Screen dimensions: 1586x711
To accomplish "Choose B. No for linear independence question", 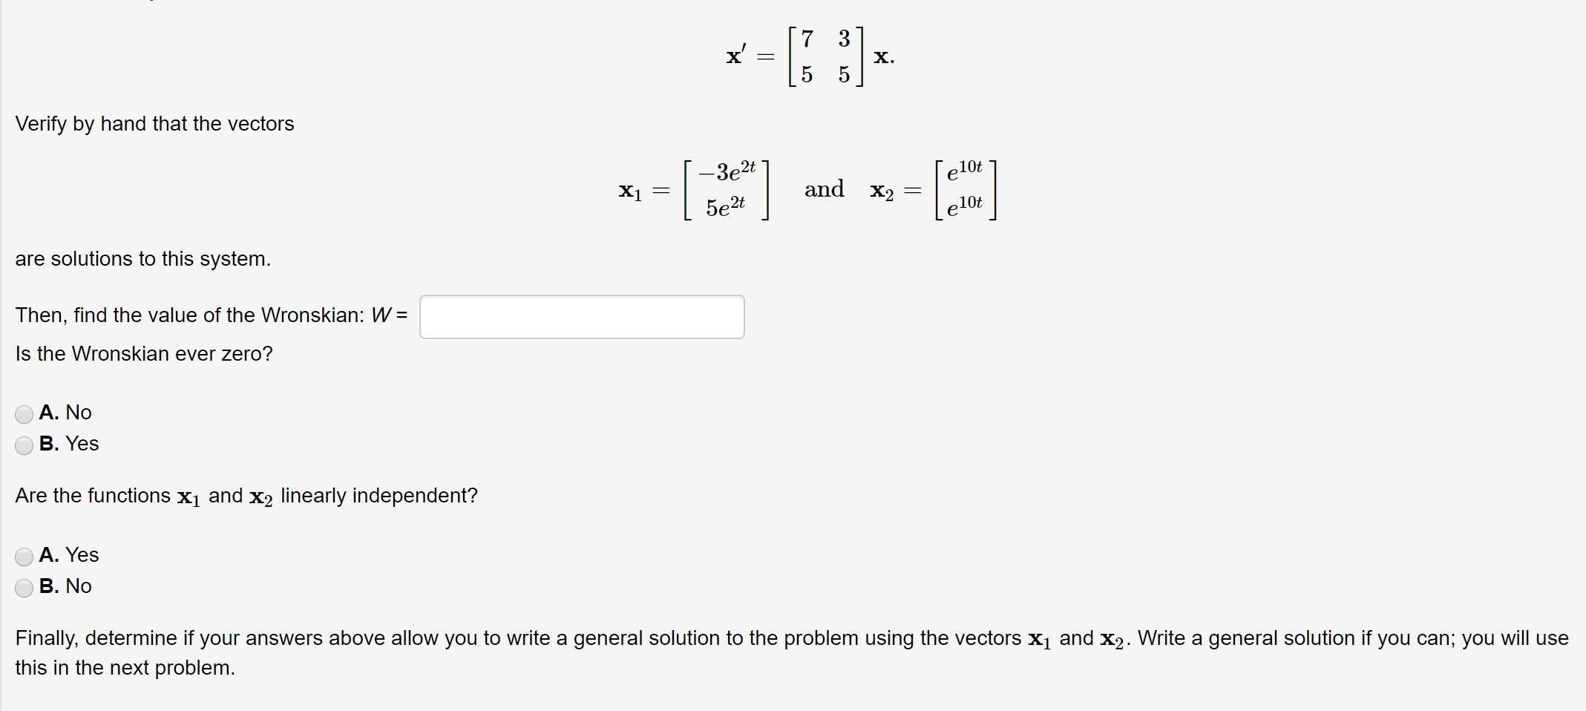I will tap(24, 586).
